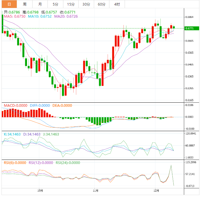The width and height of the screenshot is (200, 198).
Task: Click the K:34.1463 KDJ label
Action: tap(12, 134)
